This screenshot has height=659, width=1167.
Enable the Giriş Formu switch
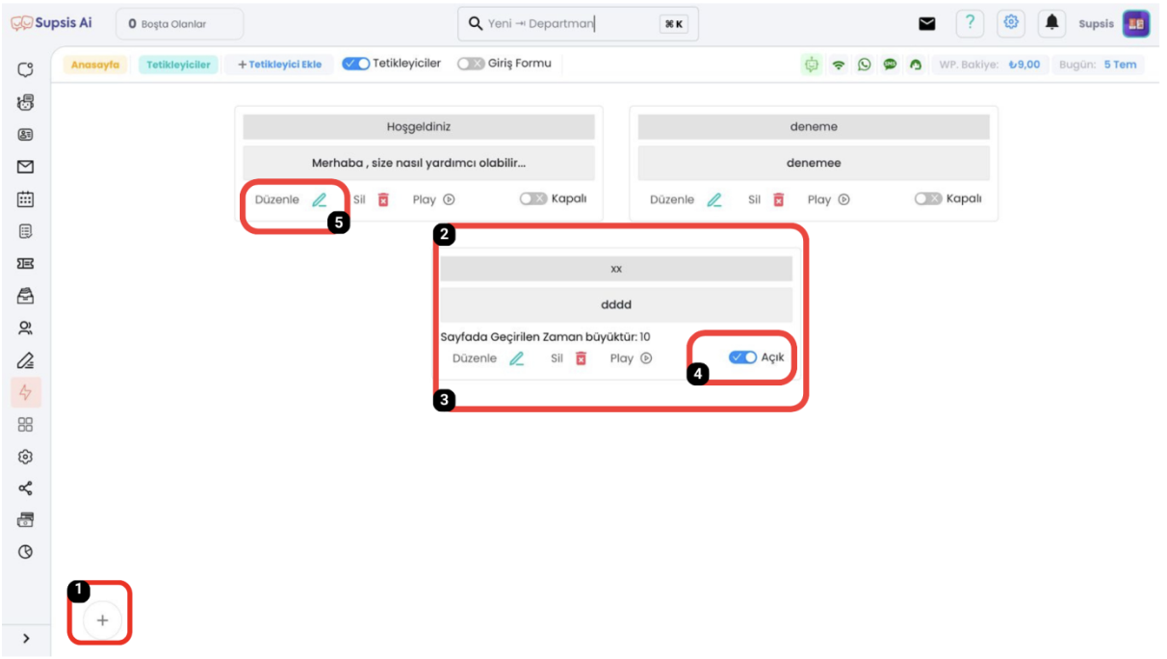point(471,64)
